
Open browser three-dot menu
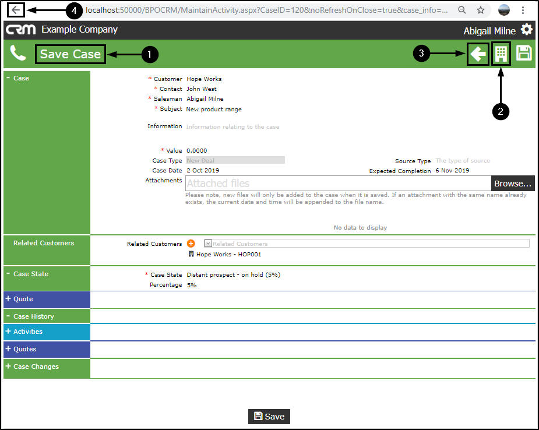523,10
